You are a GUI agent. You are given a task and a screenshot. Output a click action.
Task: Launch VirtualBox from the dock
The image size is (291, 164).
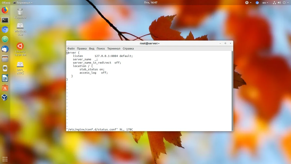pos(5,97)
